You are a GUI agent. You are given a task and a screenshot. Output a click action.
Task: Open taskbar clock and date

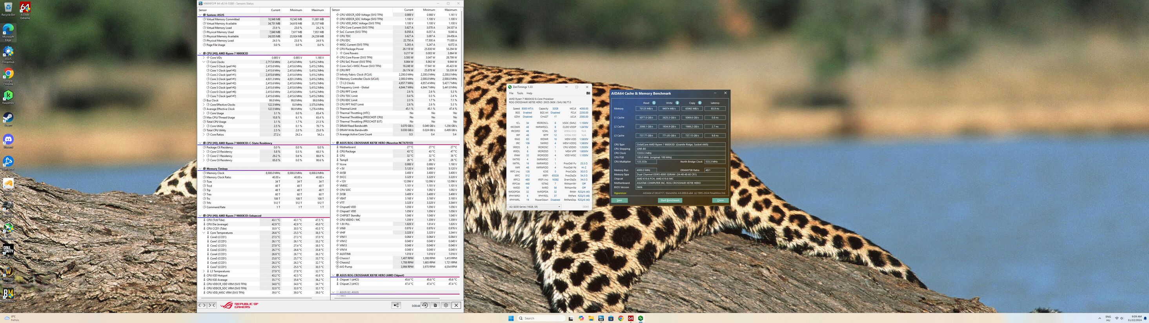1135,318
